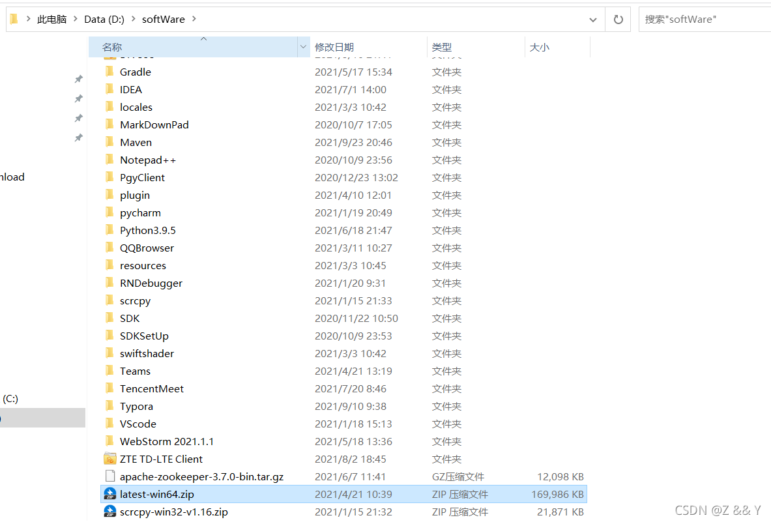Click the RNDebugger folder icon
Screen dimensions: 771x522
point(109,283)
